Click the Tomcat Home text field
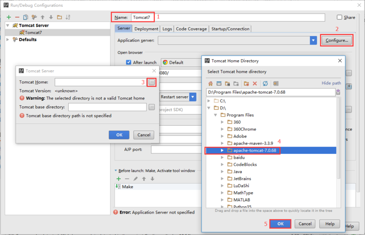 pyautogui.click(x=101, y=82)
